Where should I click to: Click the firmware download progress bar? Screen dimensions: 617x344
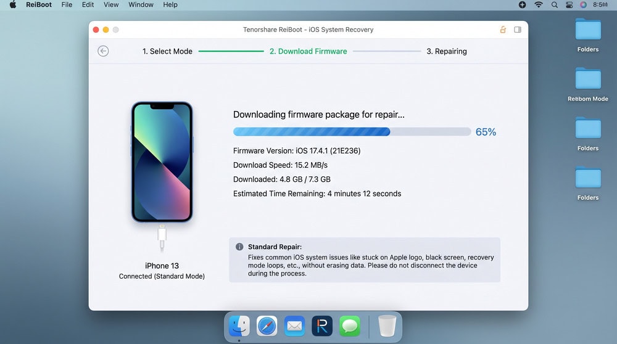[x=352, y=132]
